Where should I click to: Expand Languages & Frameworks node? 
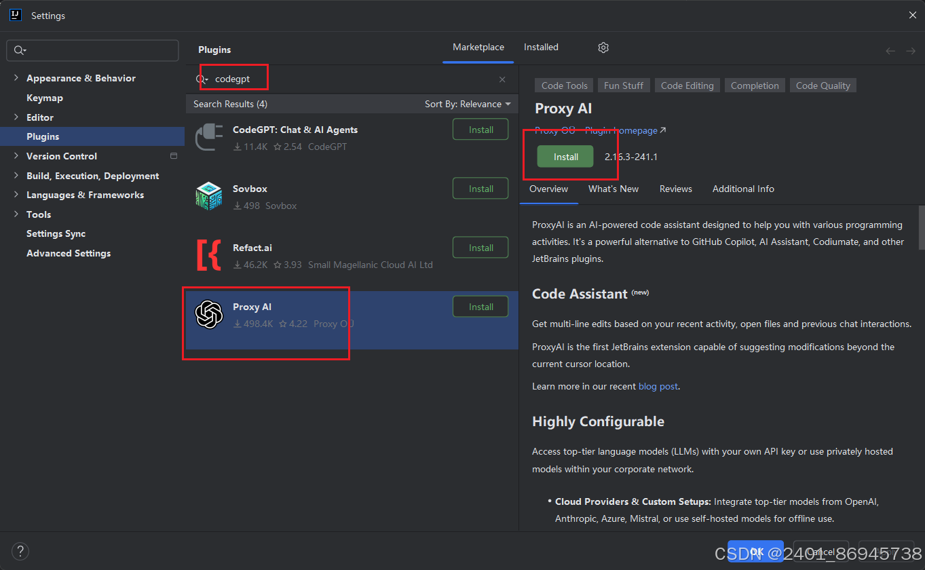16,195
